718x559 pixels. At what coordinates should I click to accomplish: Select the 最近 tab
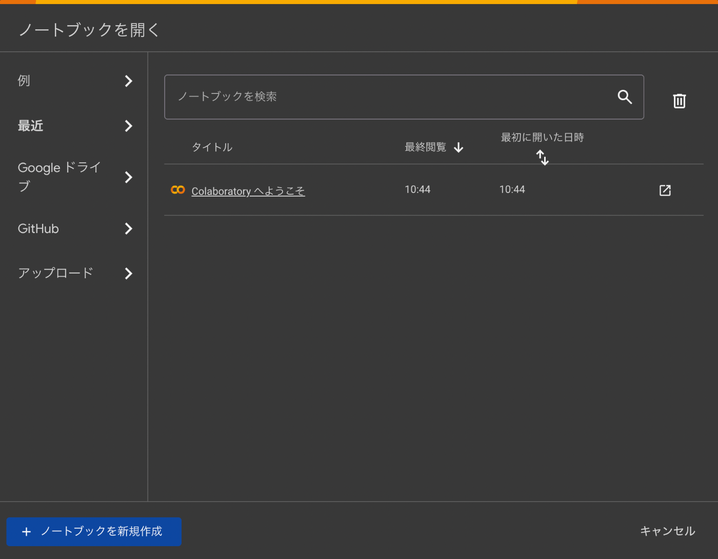point(74,126)
